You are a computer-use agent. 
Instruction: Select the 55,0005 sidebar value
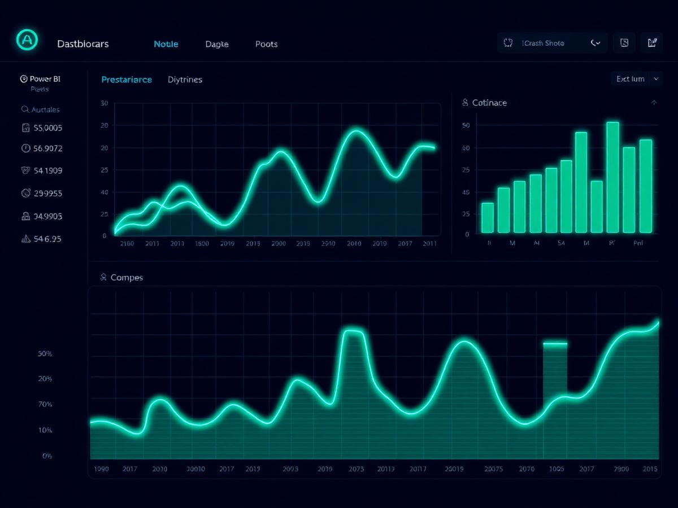coord(48,128)
